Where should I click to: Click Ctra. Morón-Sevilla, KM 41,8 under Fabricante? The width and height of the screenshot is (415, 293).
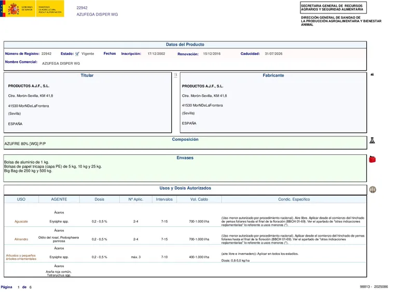(x=204, y=96)
